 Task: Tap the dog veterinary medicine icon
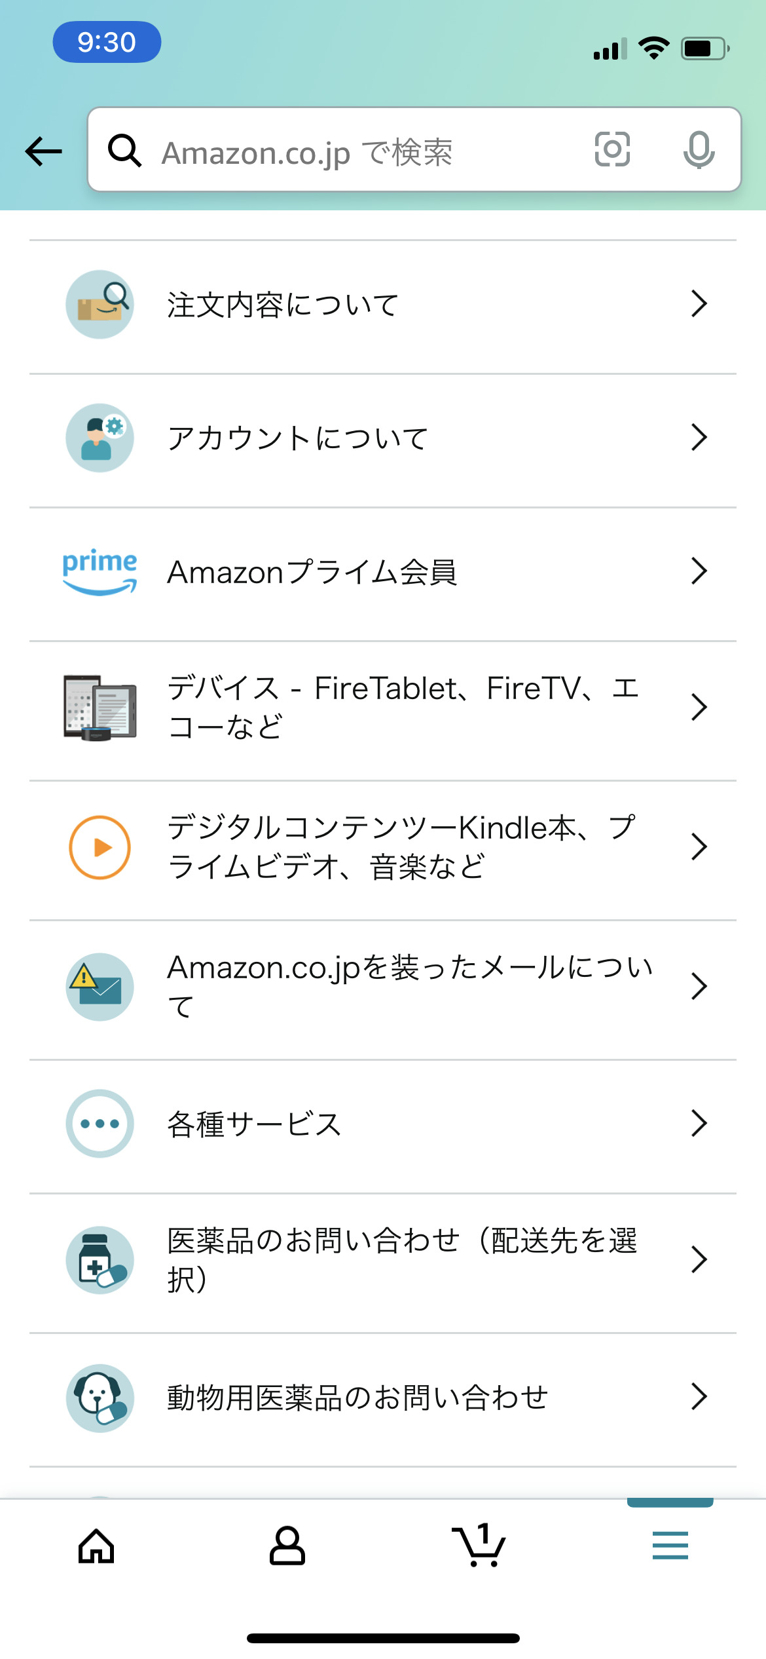(100, 1398)
